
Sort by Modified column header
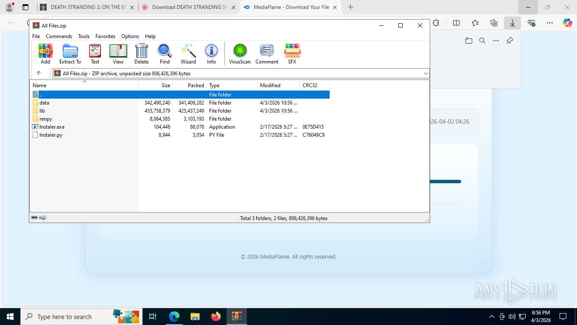[279, 85]
